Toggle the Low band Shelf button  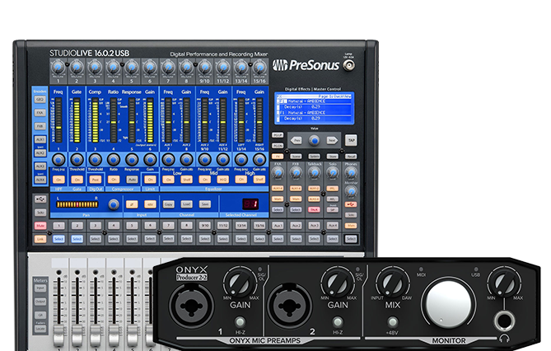click(187, 180)
